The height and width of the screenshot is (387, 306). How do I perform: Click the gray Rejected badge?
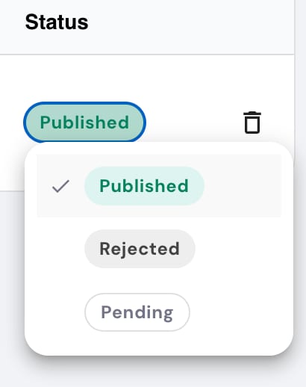click(140, 249)
